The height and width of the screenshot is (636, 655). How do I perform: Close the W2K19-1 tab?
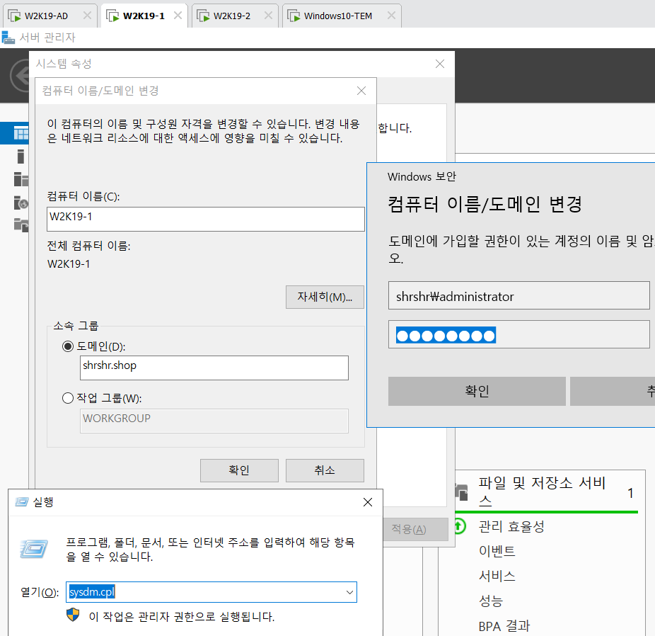(x=178, y=16)
